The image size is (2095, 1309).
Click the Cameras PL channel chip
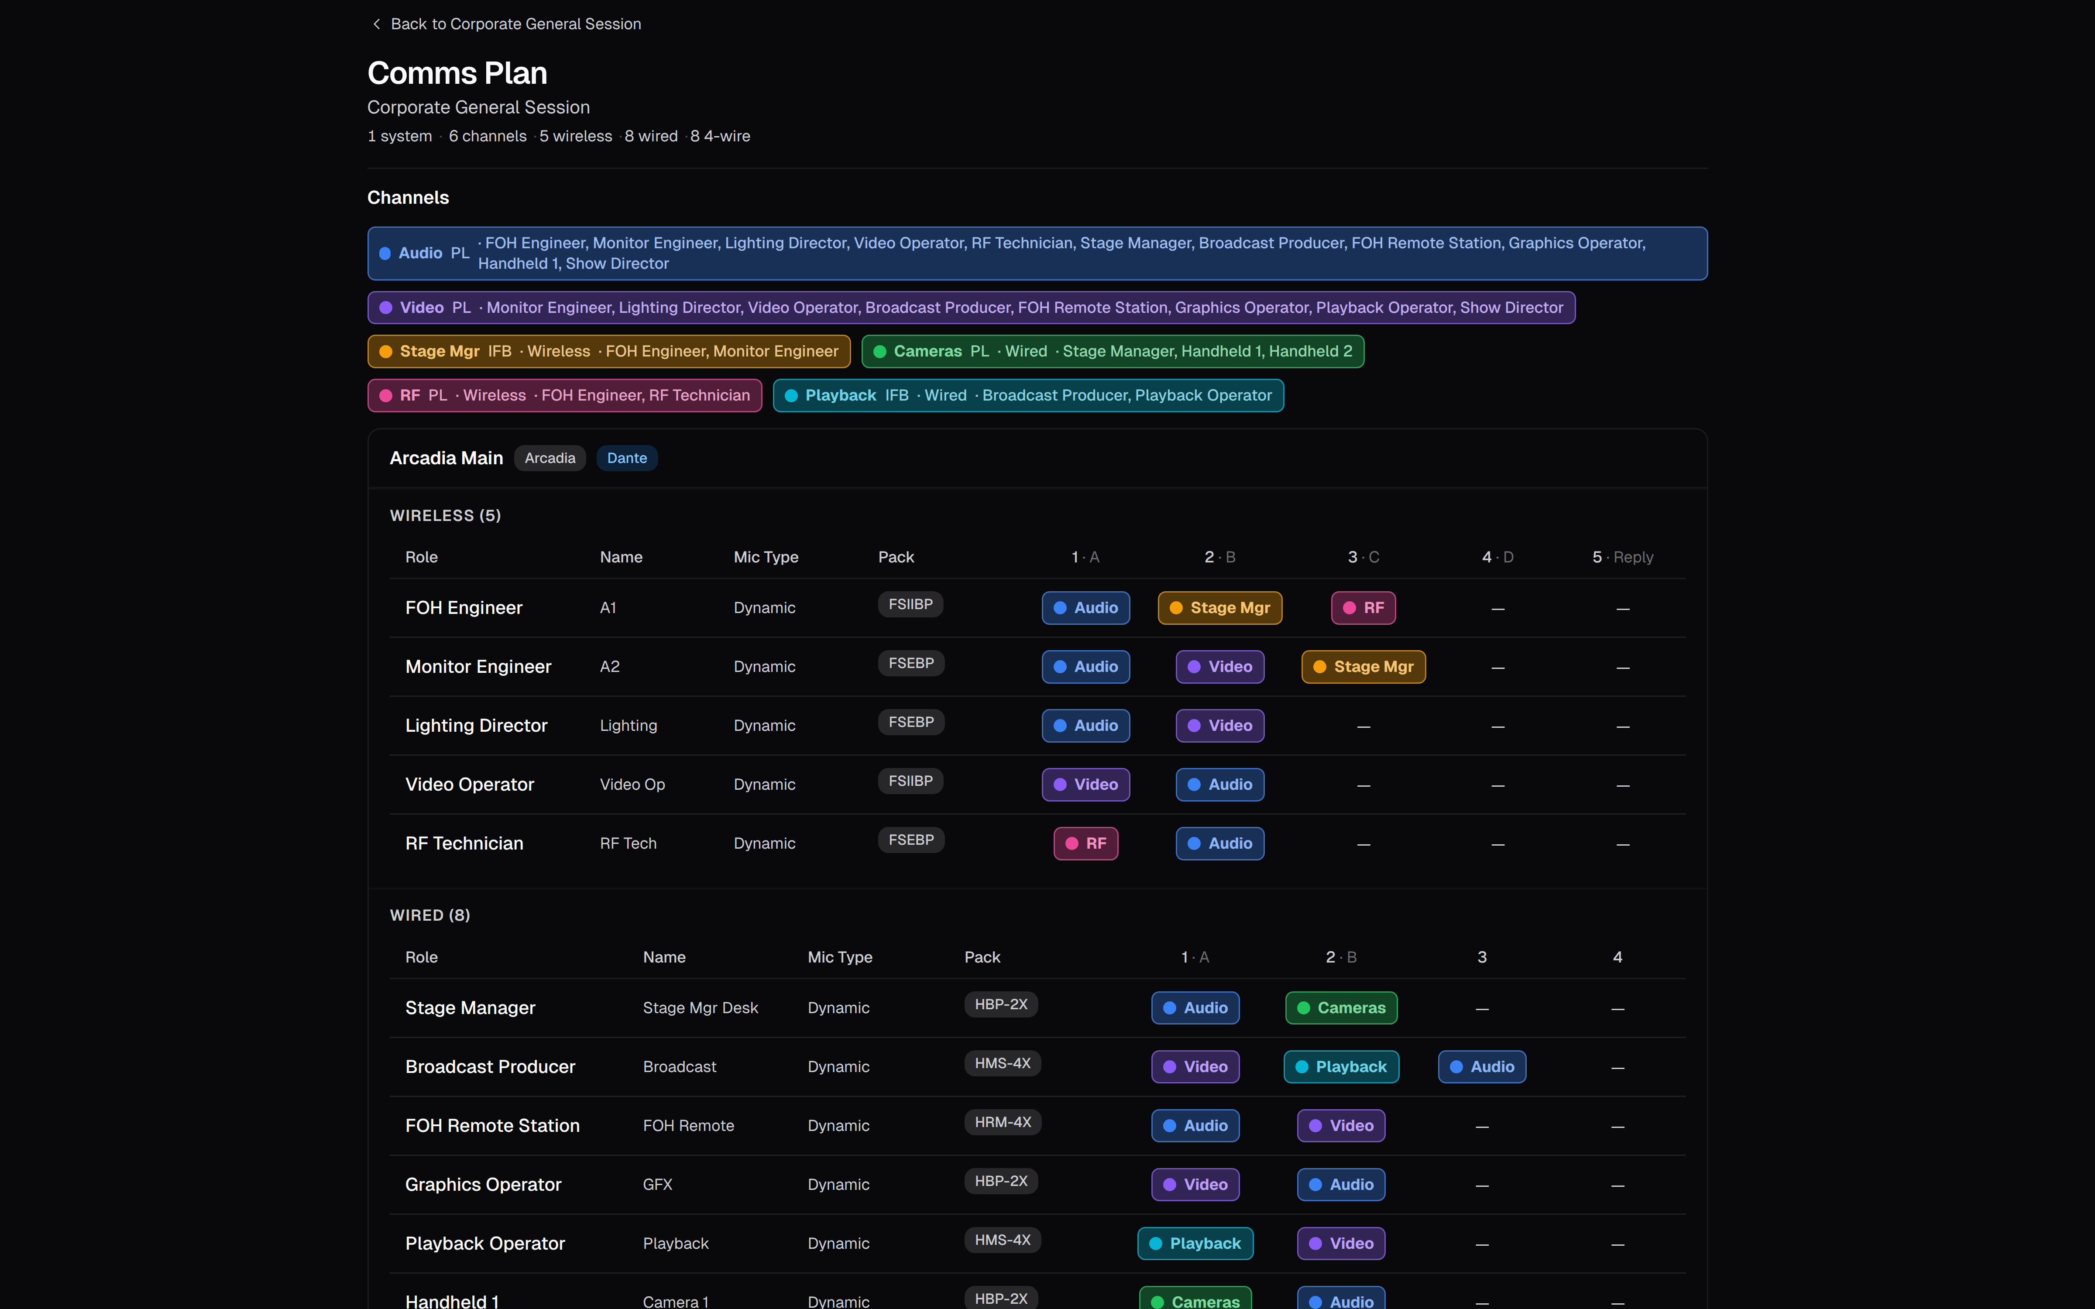click(x=1113, y=352)
